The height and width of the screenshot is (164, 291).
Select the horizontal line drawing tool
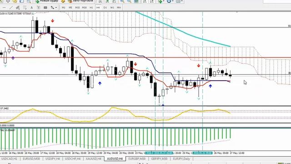point(4,7)
